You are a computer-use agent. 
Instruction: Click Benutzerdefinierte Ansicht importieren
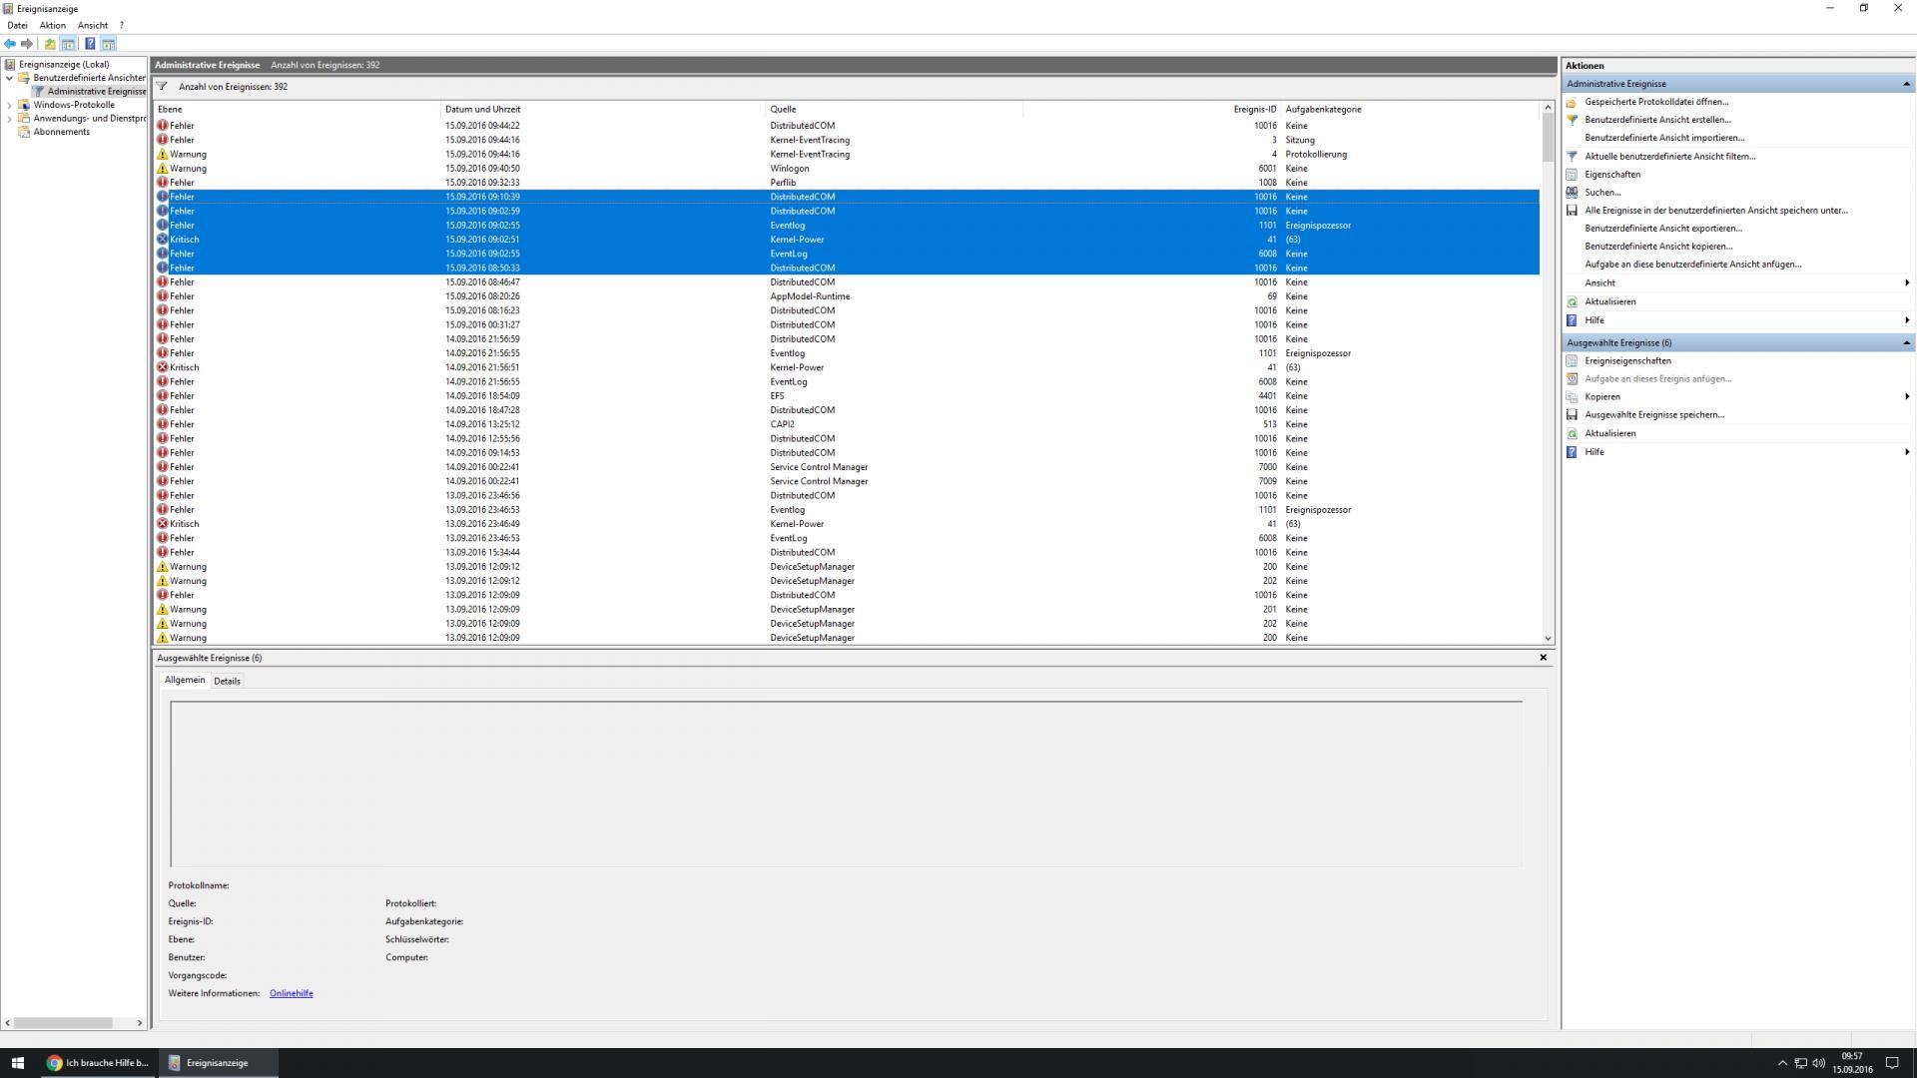click(1664, 138)
